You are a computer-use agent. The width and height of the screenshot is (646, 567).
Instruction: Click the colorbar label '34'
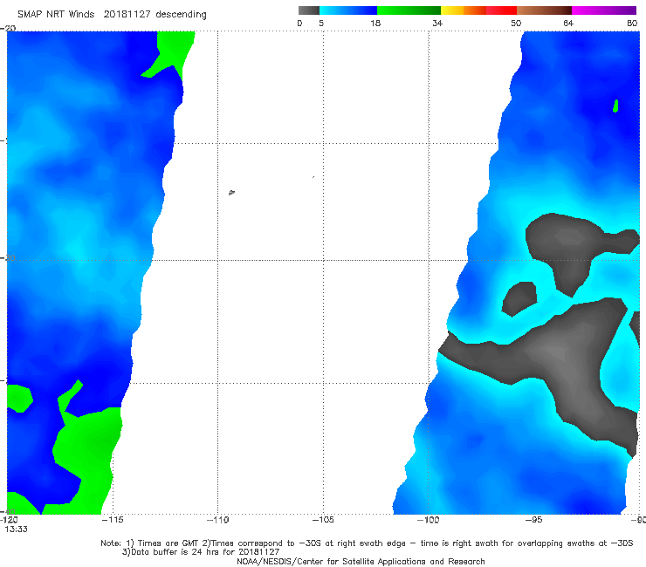437,23
